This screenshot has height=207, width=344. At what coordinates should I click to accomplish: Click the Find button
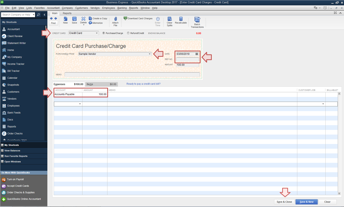[x=53, y=23]
